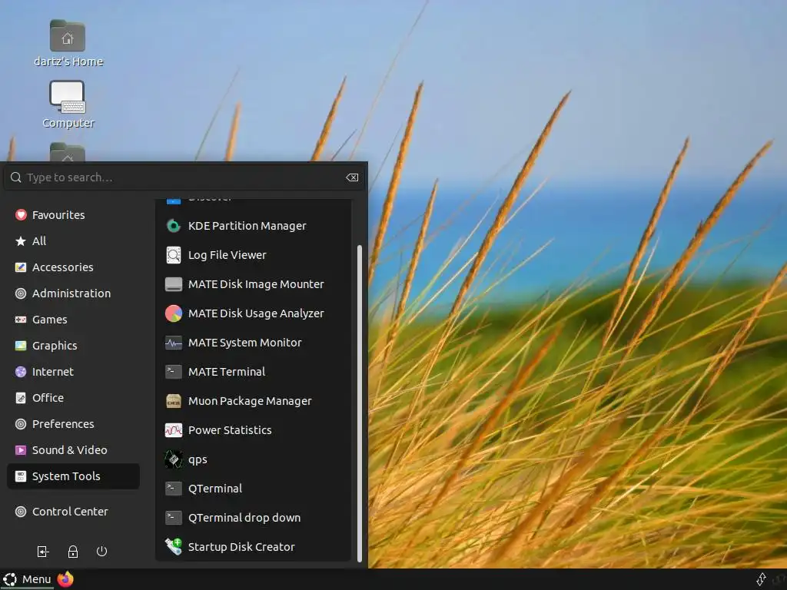Viewport: 787px width, 590px height.
Task: Click the "Startup Disk Creator" label
Action: 241,547
